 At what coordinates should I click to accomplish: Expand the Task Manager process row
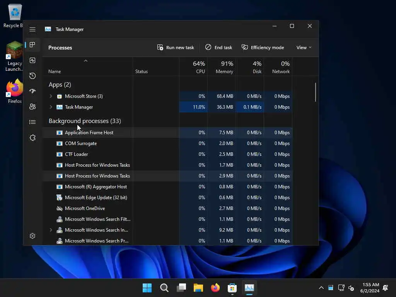click(x=51, y=107)
